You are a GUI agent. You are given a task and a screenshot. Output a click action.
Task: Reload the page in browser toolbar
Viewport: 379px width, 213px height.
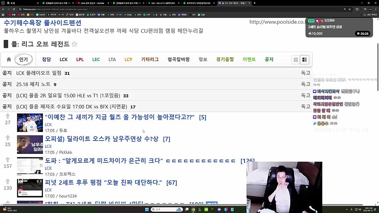(x=14, y=9)
